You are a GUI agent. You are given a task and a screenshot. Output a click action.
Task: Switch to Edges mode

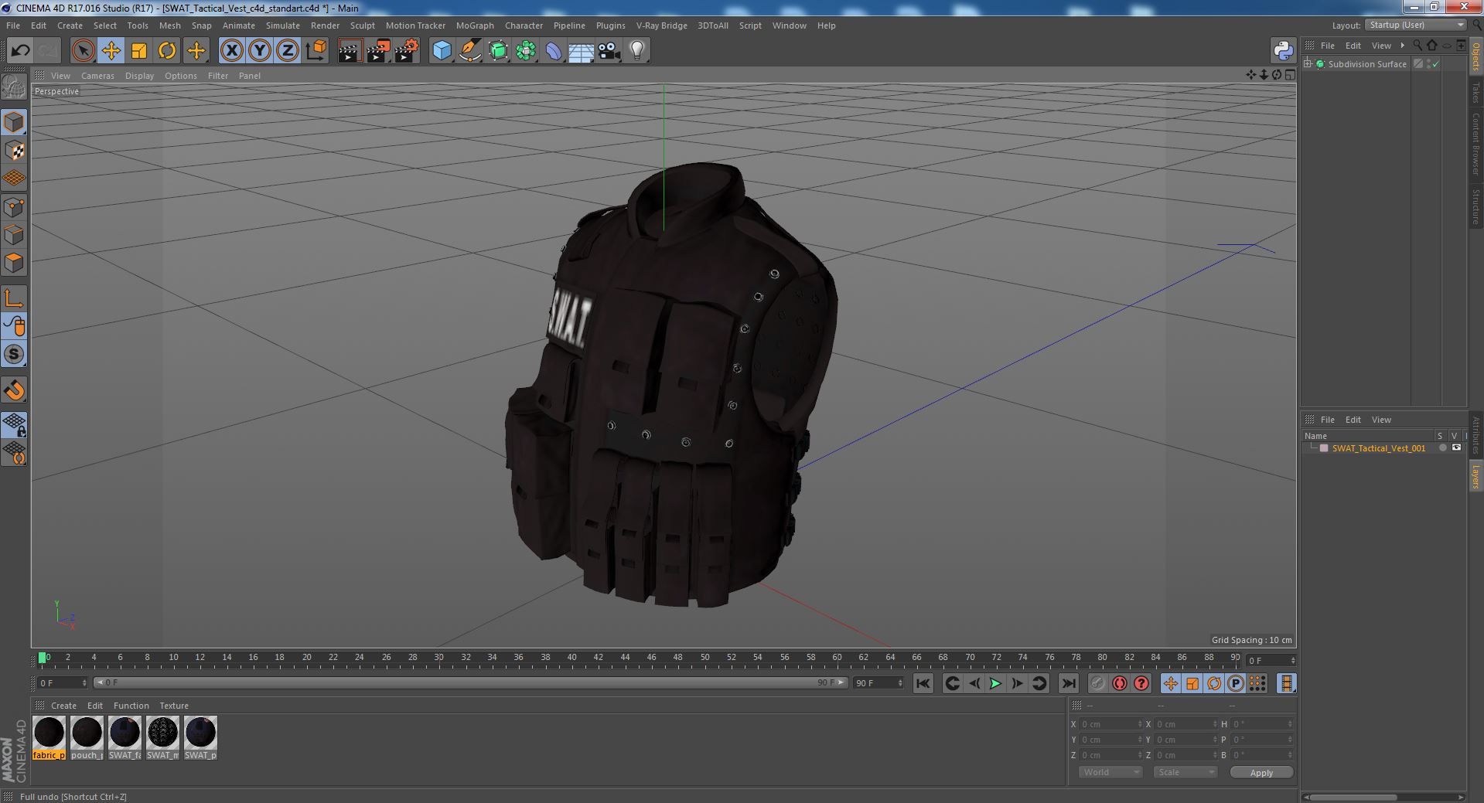14,235
